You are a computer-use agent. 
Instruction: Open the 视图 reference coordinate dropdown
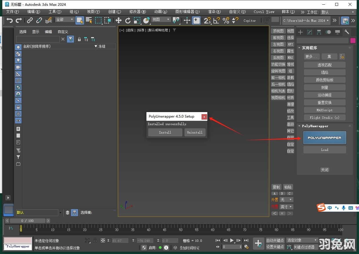pos(161,20)
